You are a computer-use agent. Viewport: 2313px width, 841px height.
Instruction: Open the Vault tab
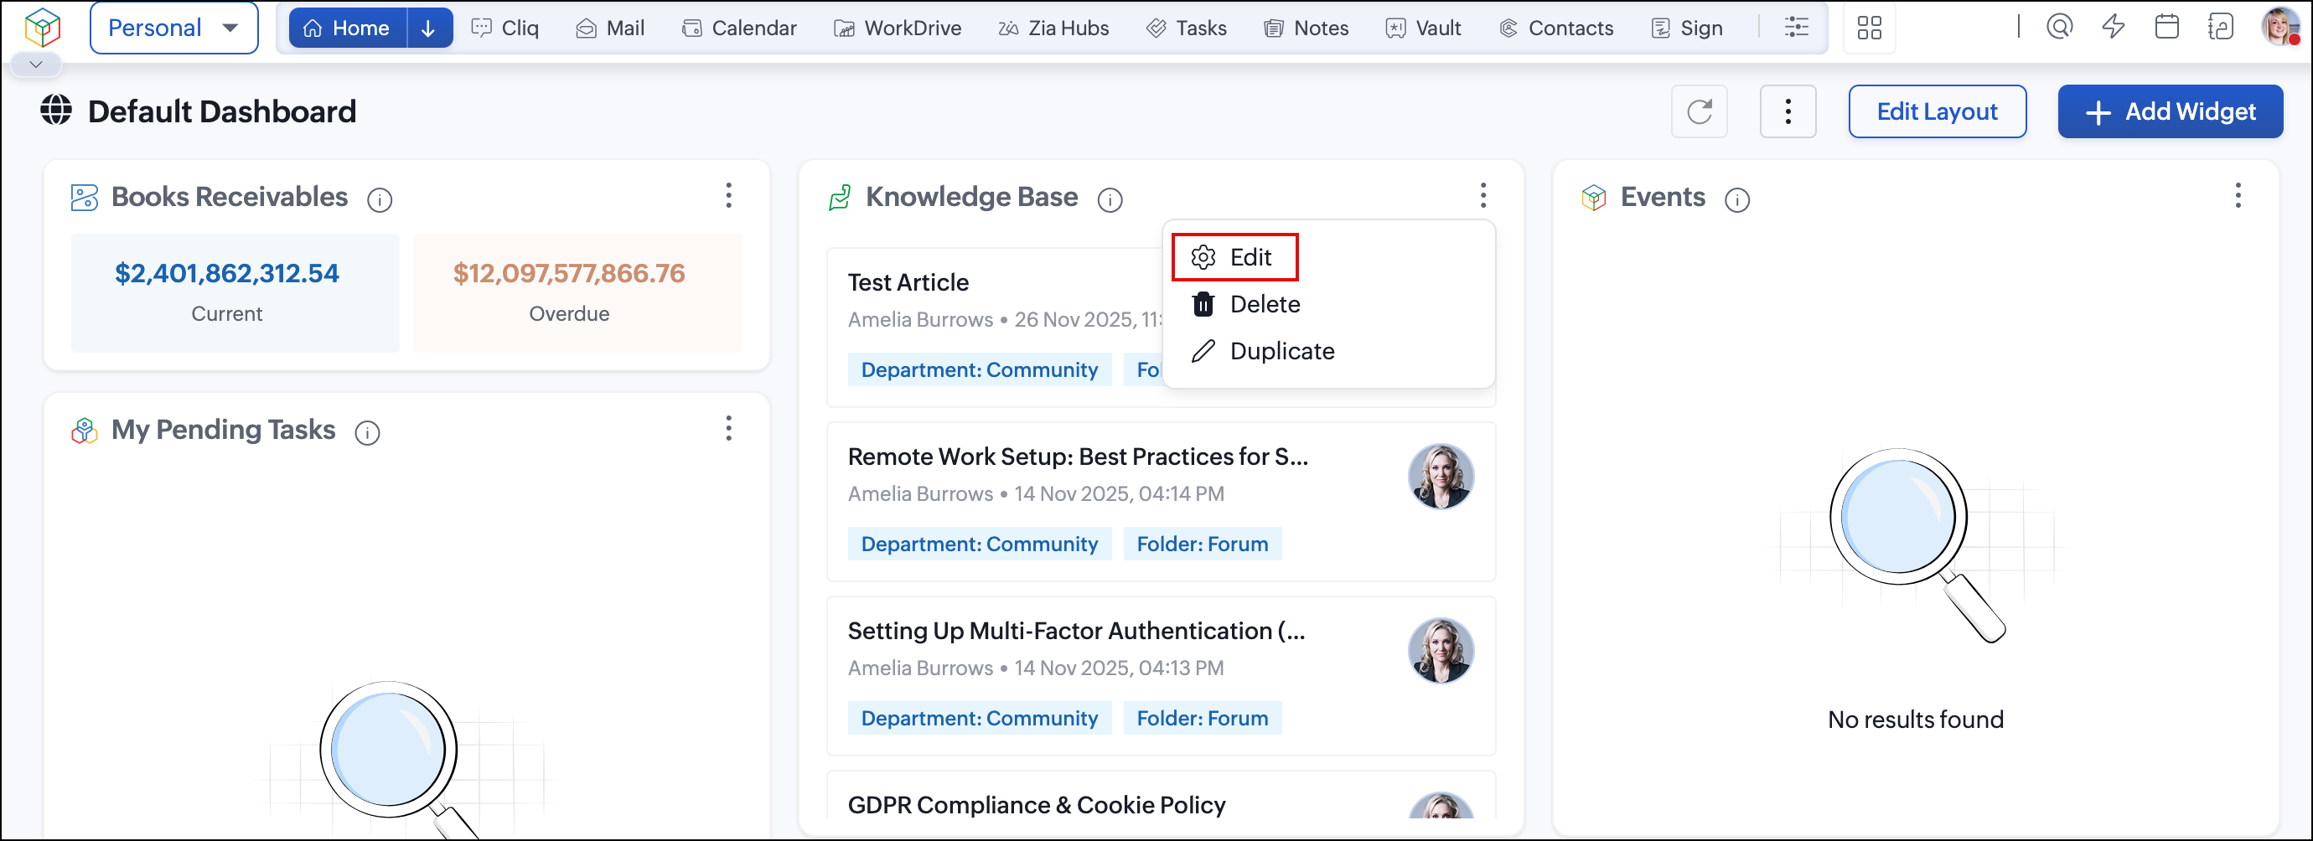[x=1423, y=28]
